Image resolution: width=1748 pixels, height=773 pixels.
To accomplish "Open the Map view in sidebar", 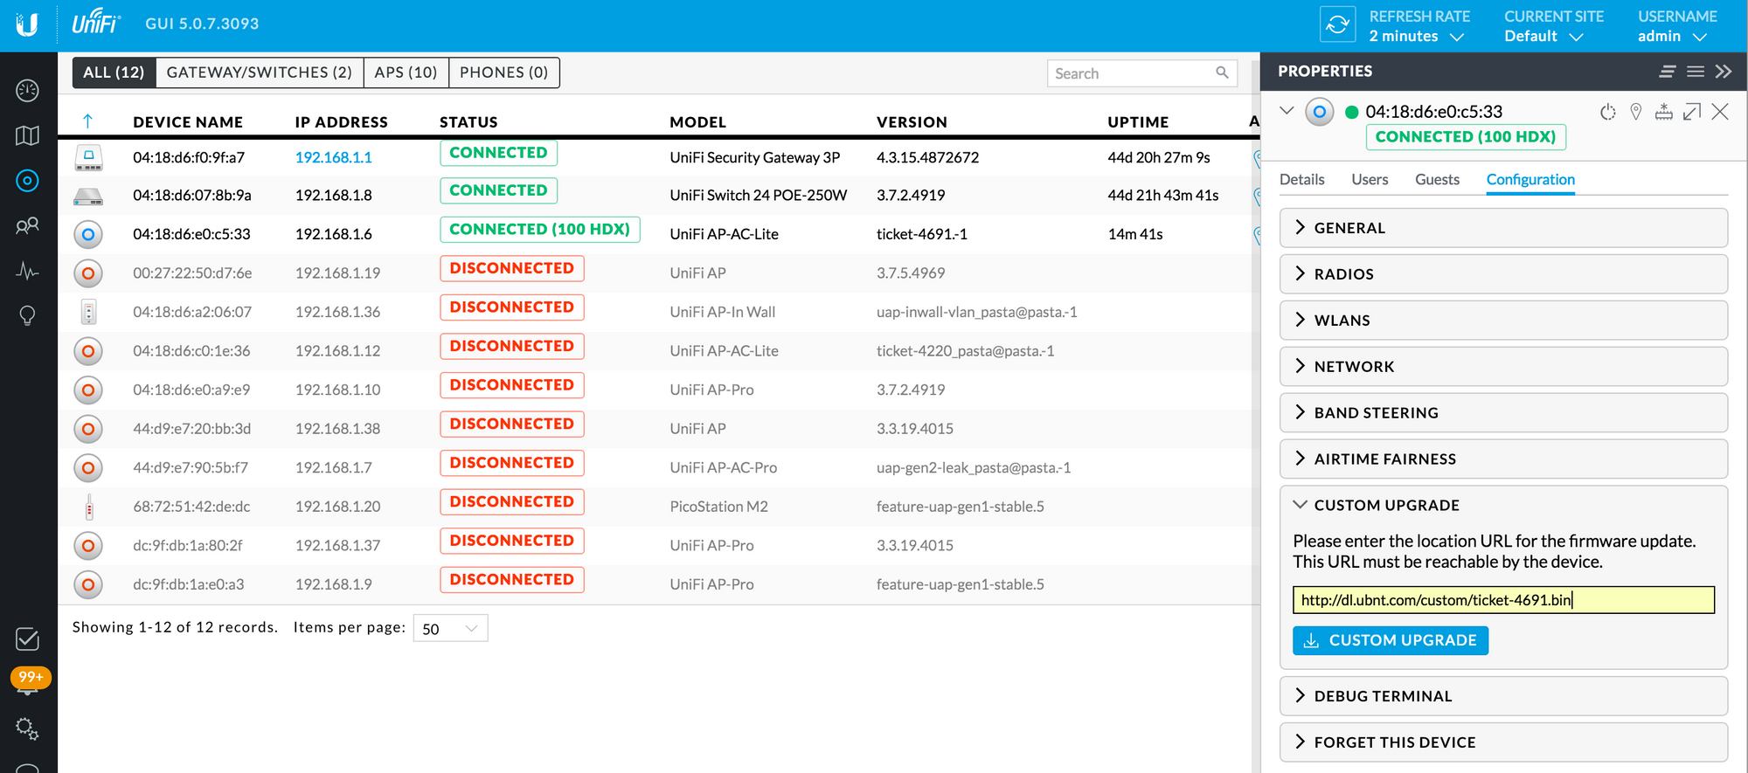I will [27, 135].
